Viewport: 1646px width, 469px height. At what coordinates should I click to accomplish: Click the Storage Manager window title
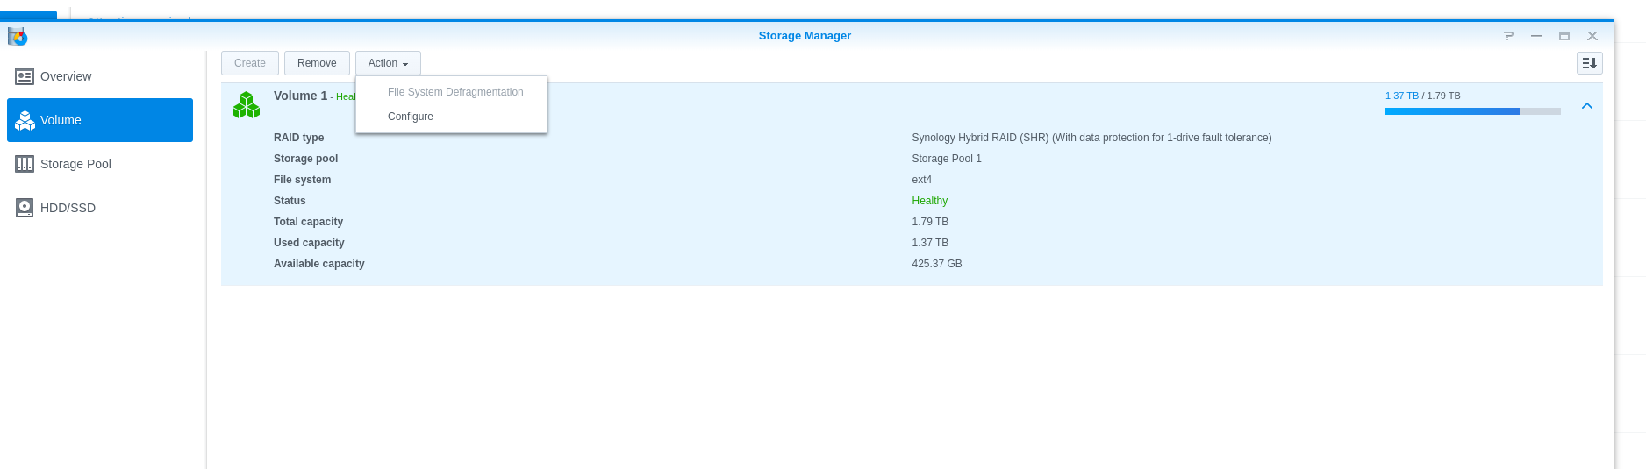[805, 36]
